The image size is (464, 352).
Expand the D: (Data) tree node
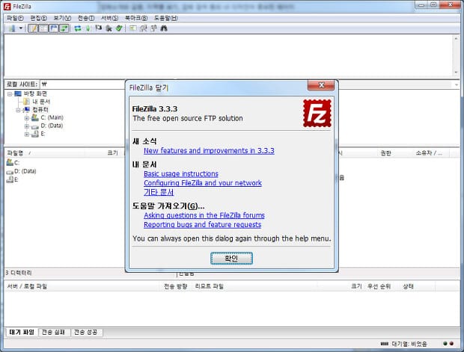click(27, 126)
